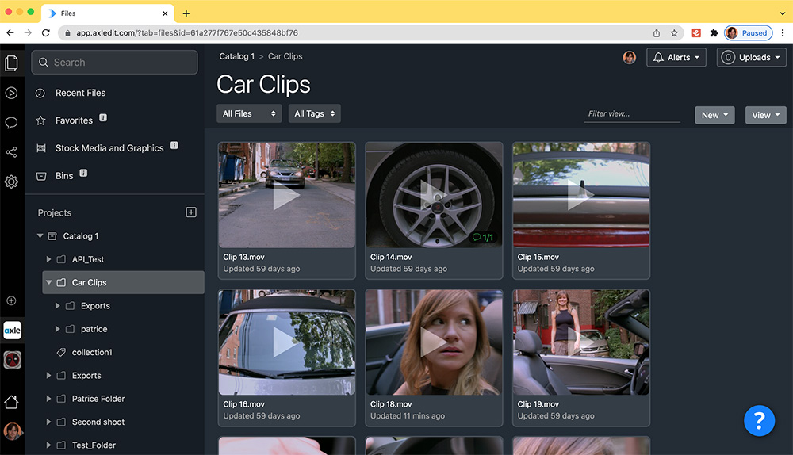793x455 pixels.
Task: Expand the API_Test folder
Action: [x=48, y=259]
